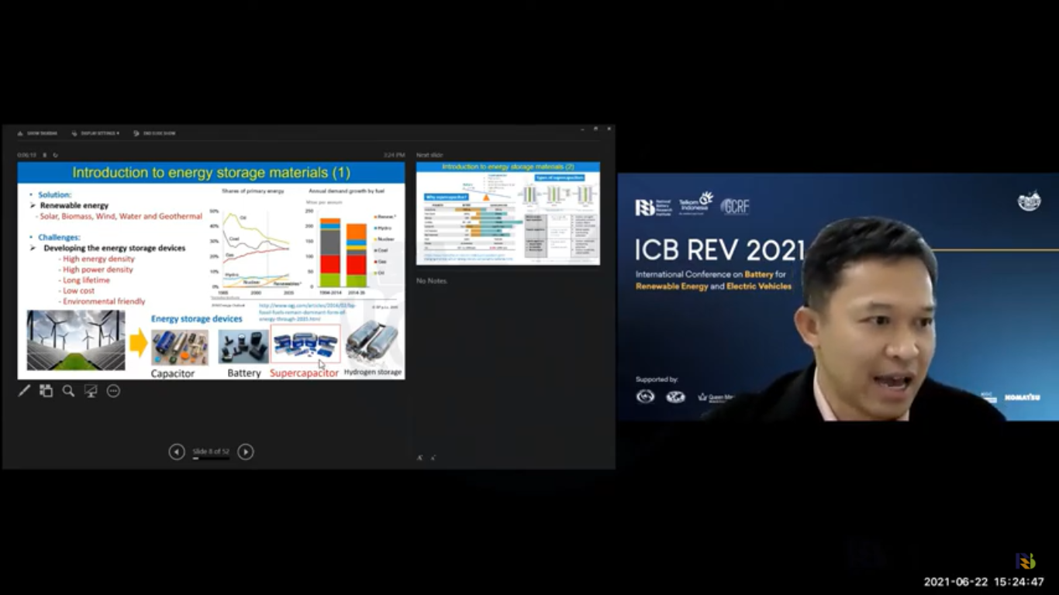
Task: Click the 'Battery' label on the slide
Action: click(x=244, y=373)
